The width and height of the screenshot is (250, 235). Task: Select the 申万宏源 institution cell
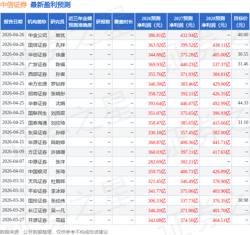point(38,84)
